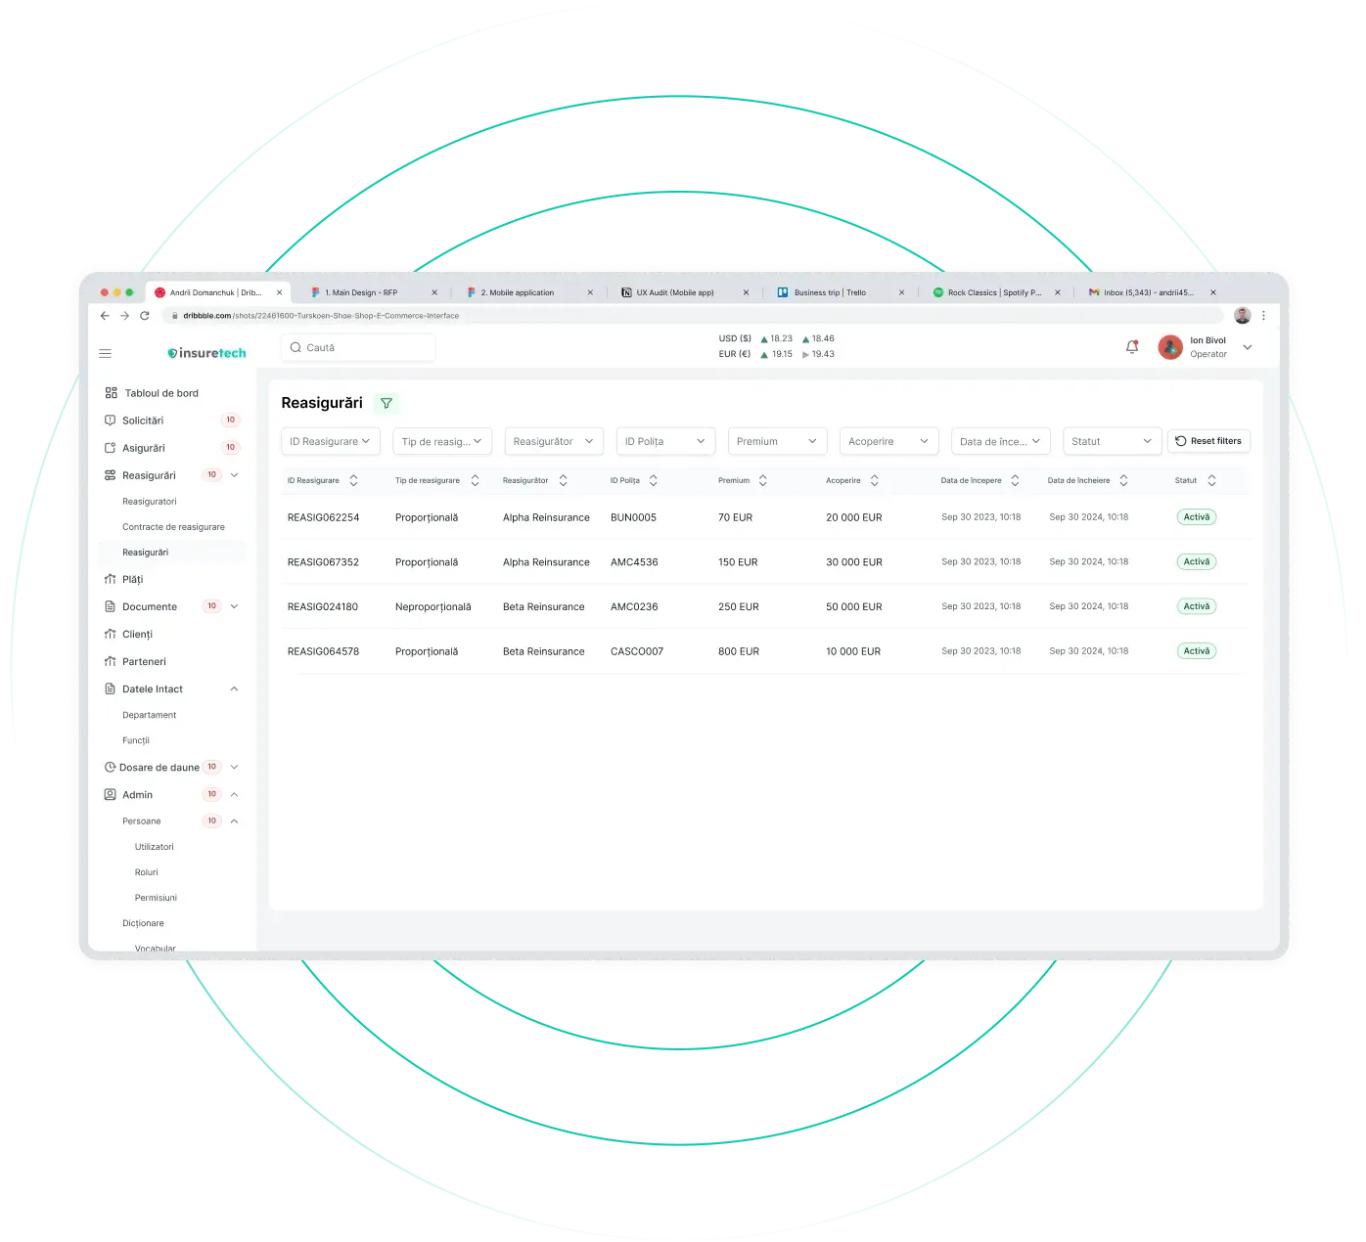Open the Statut filter dropdown

pyautogui.click(x=1112, y=441)
